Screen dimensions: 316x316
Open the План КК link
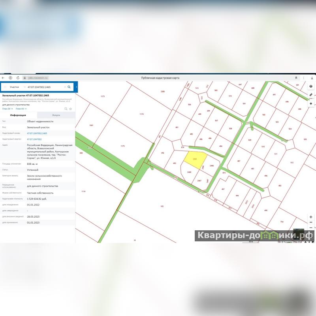coord(20,109)
